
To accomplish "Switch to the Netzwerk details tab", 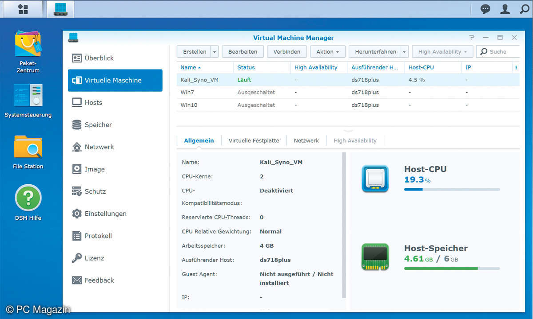I will (306, 140).
